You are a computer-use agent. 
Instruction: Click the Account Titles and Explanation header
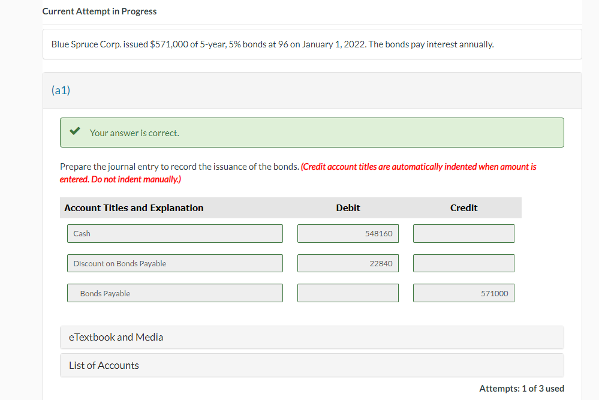pyautogui.click(x=133, y=207)
